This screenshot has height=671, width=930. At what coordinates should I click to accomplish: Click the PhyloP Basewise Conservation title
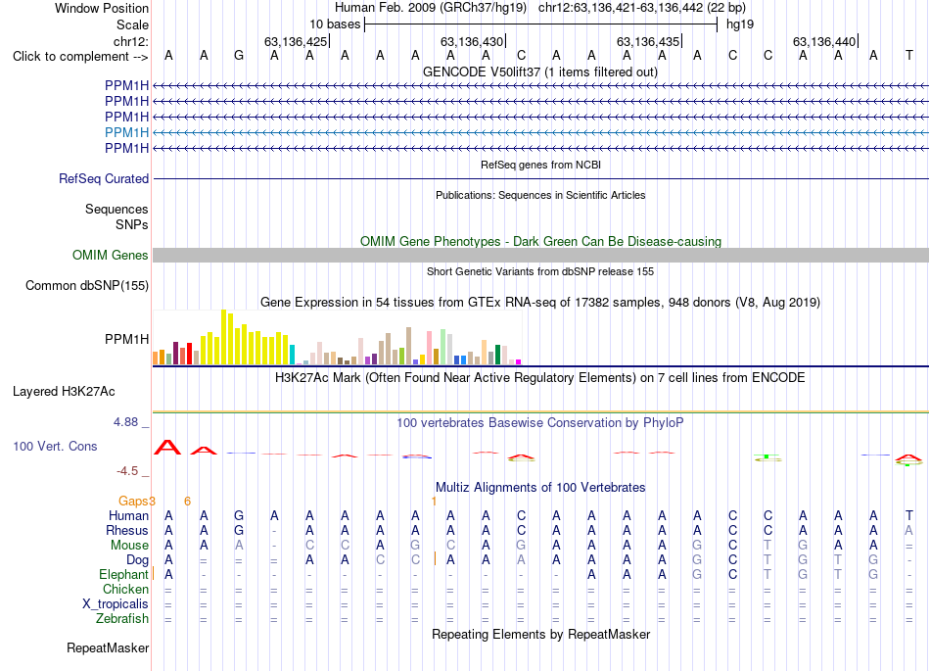click(x=540, y=423)
